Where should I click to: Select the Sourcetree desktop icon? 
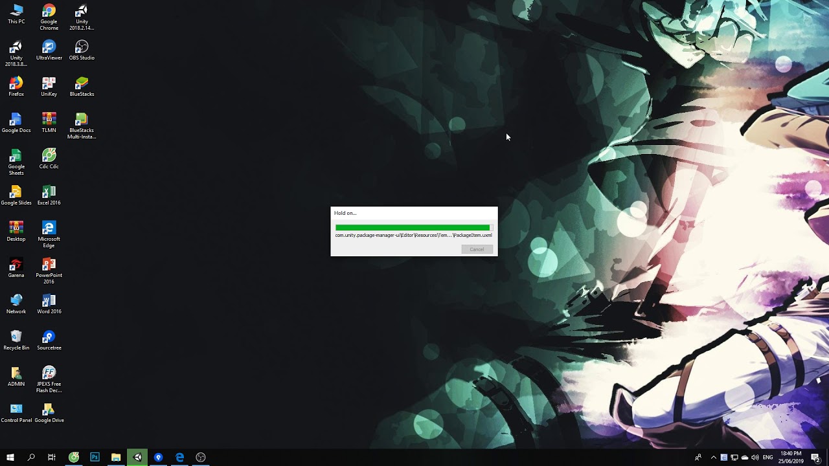click(49, 340)
